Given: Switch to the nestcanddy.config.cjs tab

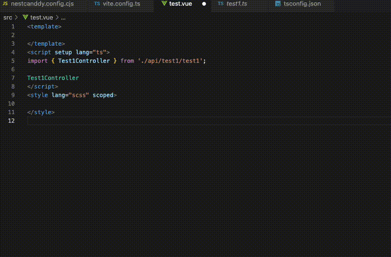Looking at the screenshot, I should point(43,4).
